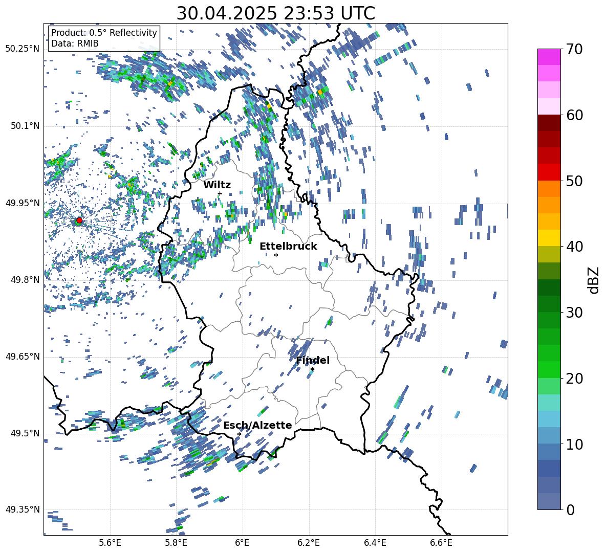This screenshot has height=553, width=606.
Task: Click the Wiltz location cross marker
Action: 220,193
